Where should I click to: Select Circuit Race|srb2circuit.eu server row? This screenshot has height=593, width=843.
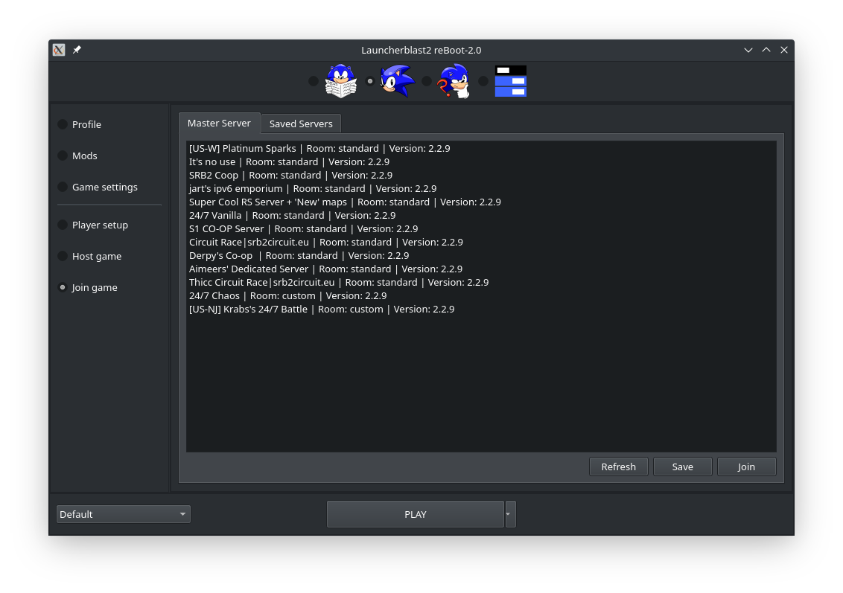[481, 243]
